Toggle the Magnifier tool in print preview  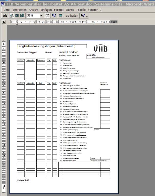[12, 16]
